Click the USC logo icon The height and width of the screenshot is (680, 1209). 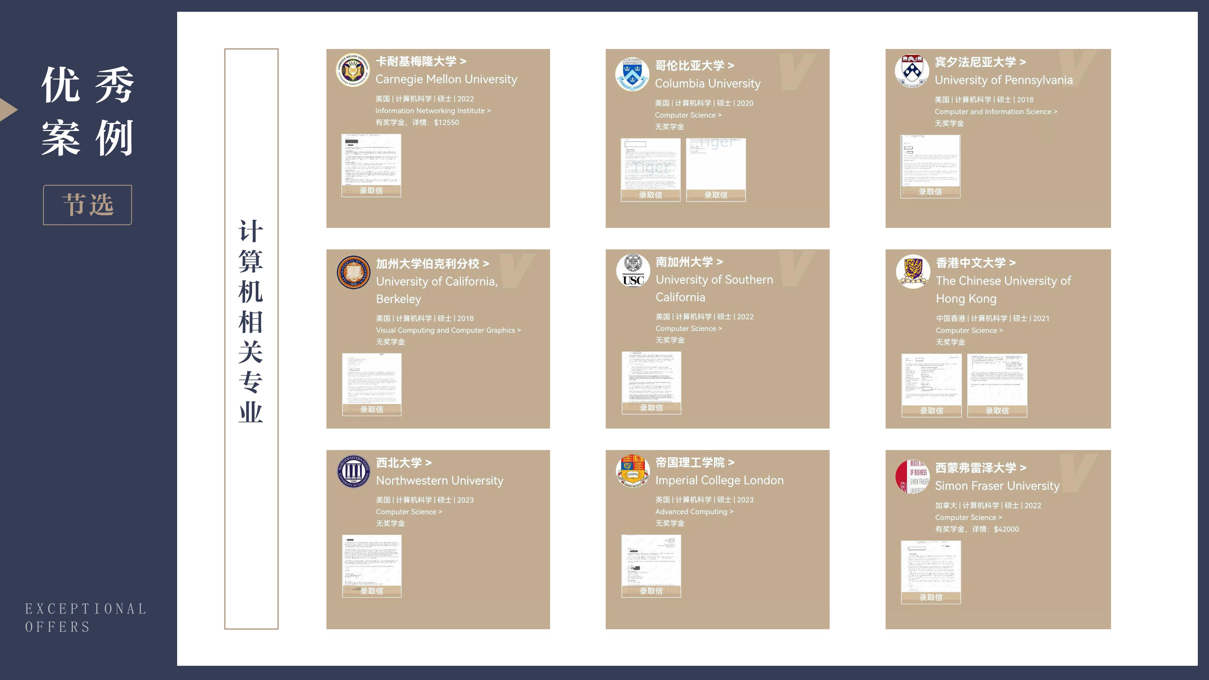[633, 271]
